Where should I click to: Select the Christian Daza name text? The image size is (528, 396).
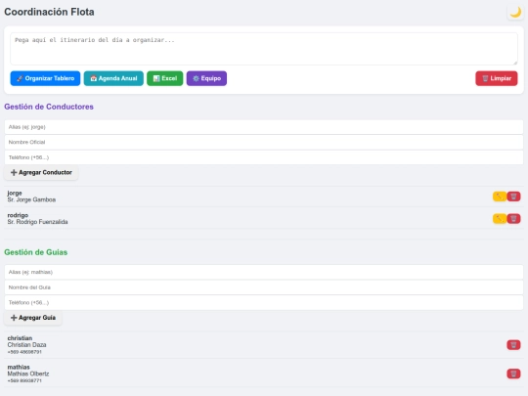(27, 345)
